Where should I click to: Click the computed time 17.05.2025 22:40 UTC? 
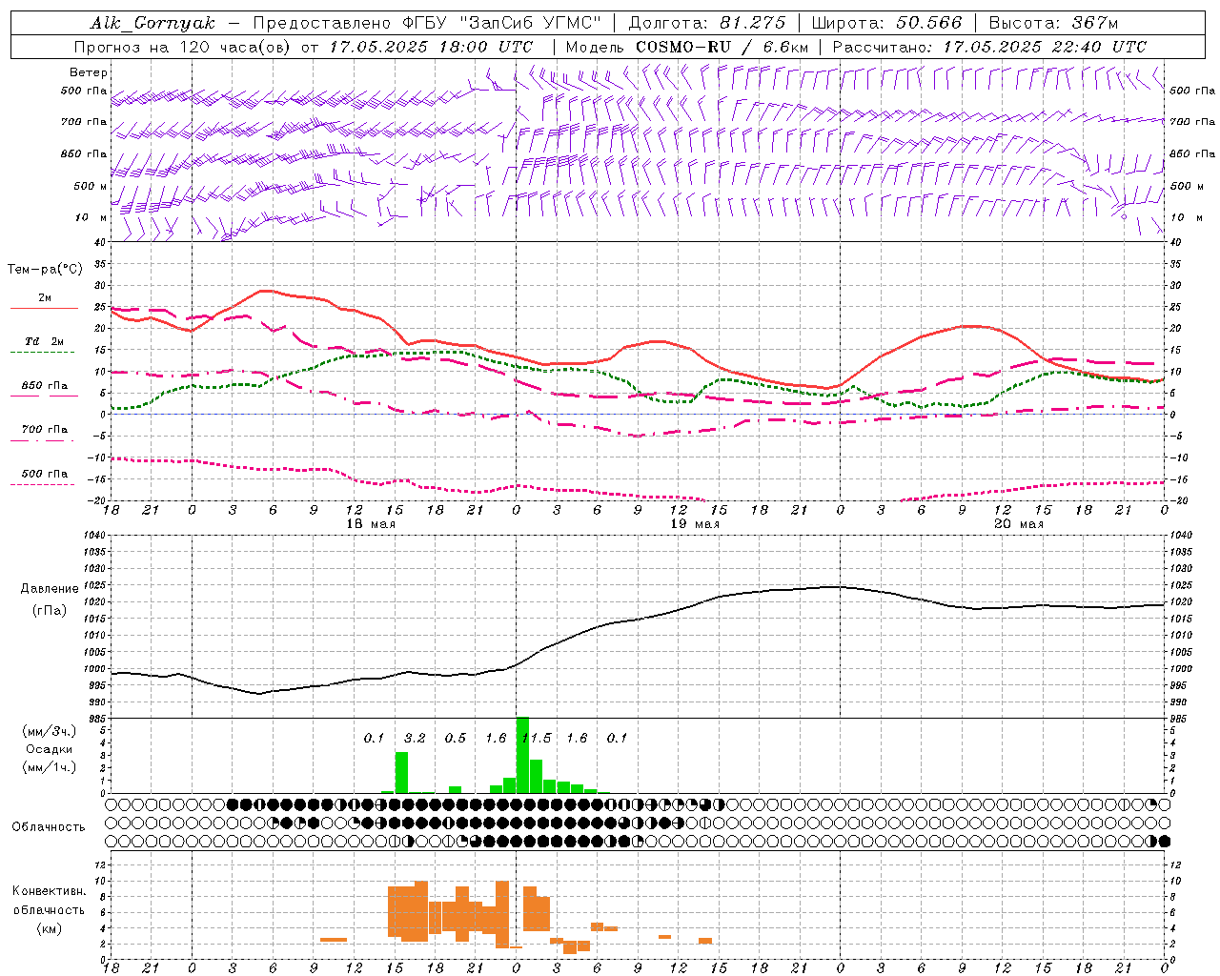[1045, 47]
